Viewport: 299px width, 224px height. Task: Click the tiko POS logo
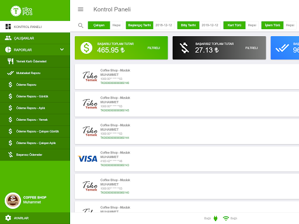[x=22, y=11]
